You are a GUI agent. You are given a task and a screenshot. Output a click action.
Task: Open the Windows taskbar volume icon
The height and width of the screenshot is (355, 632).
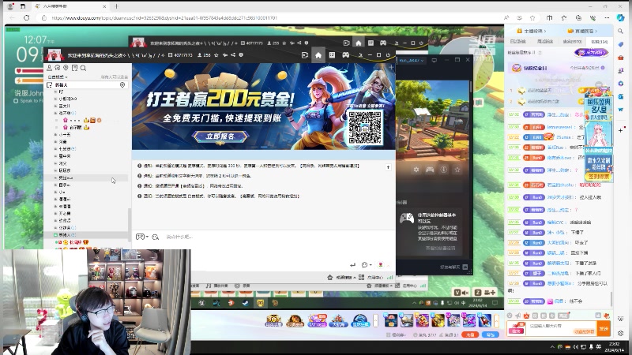(x=575, y=347)
